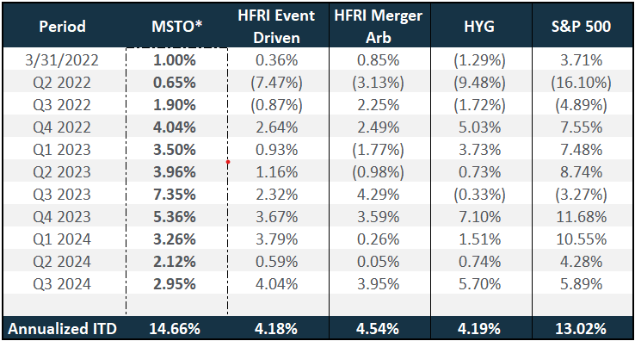Click HFRI Event Driven value (7.47%)
The height and width of the screenshot is (341, 635).
point(276,83)
